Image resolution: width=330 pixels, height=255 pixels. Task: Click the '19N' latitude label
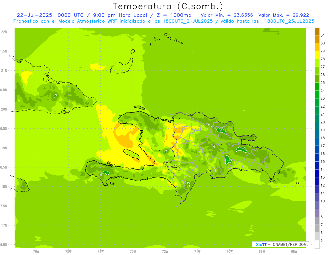pos(4,148)
